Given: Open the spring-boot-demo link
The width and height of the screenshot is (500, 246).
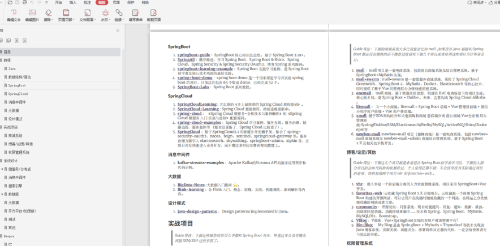Looking at the screenshot, I should click(195, 77).
